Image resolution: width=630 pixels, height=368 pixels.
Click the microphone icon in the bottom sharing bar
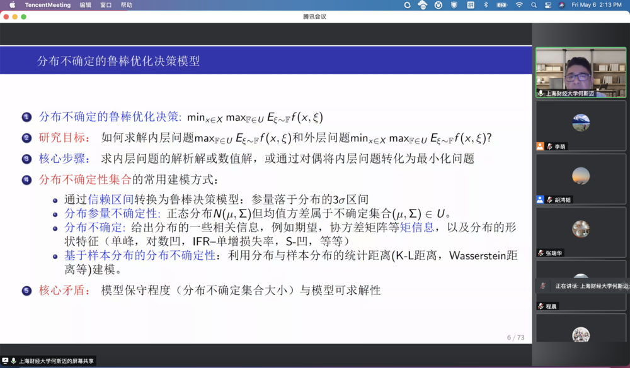[13, 360]
